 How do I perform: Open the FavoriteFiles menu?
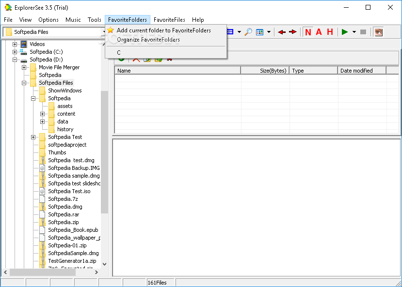point(169,20)
